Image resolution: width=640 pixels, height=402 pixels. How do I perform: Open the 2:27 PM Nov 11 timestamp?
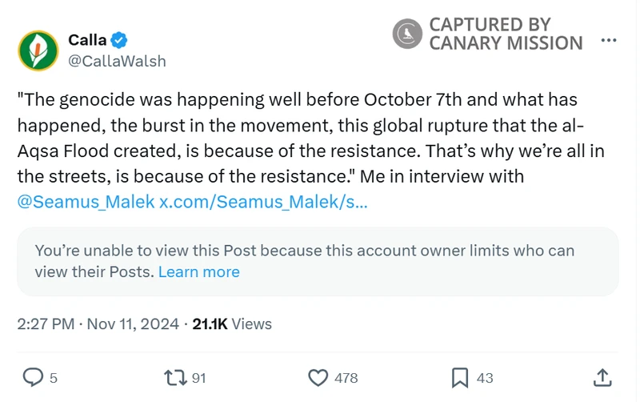(x=97, y=324)
